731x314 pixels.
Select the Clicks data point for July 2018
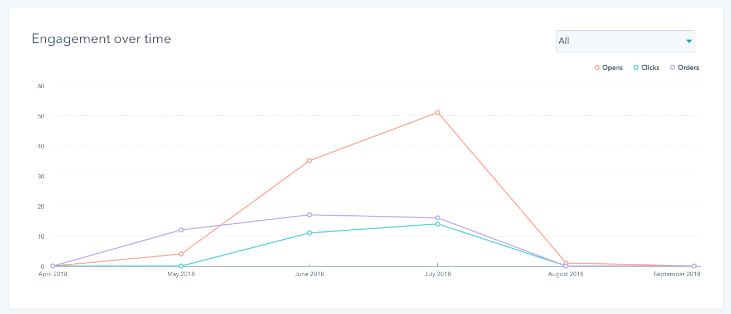(438, 224)
